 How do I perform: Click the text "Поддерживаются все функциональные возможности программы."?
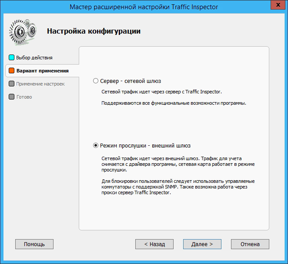point(174,103)
